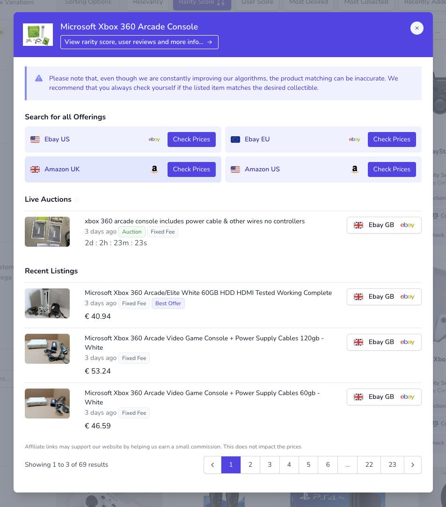Image resolution: width=446 pixels, height=507 pixels.
Task: Go to pagination page 5
Action: (308, 465)
